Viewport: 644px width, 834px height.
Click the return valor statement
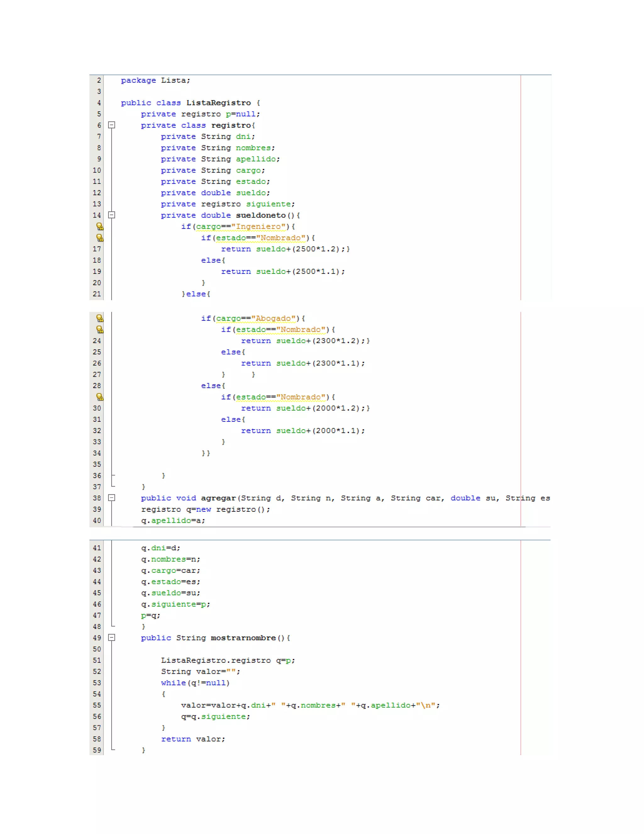point(193,739)
